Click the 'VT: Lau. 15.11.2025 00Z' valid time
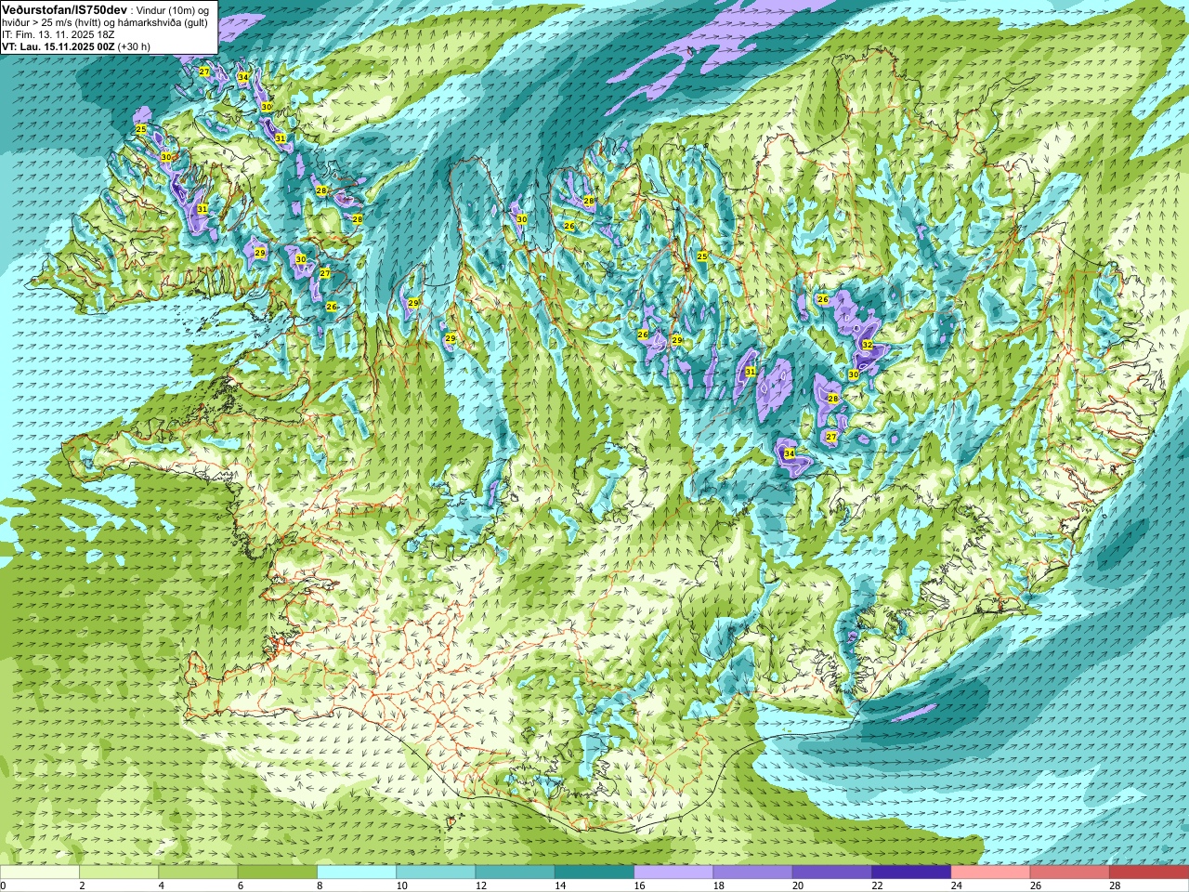Screen dimensions: 1189x892 pyautogui.click(x=59, y=46)
